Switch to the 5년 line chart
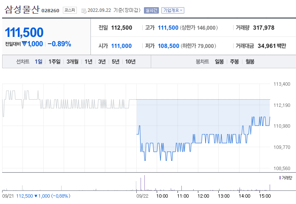This screenshot has height=204, width=296. coord(116,61)
